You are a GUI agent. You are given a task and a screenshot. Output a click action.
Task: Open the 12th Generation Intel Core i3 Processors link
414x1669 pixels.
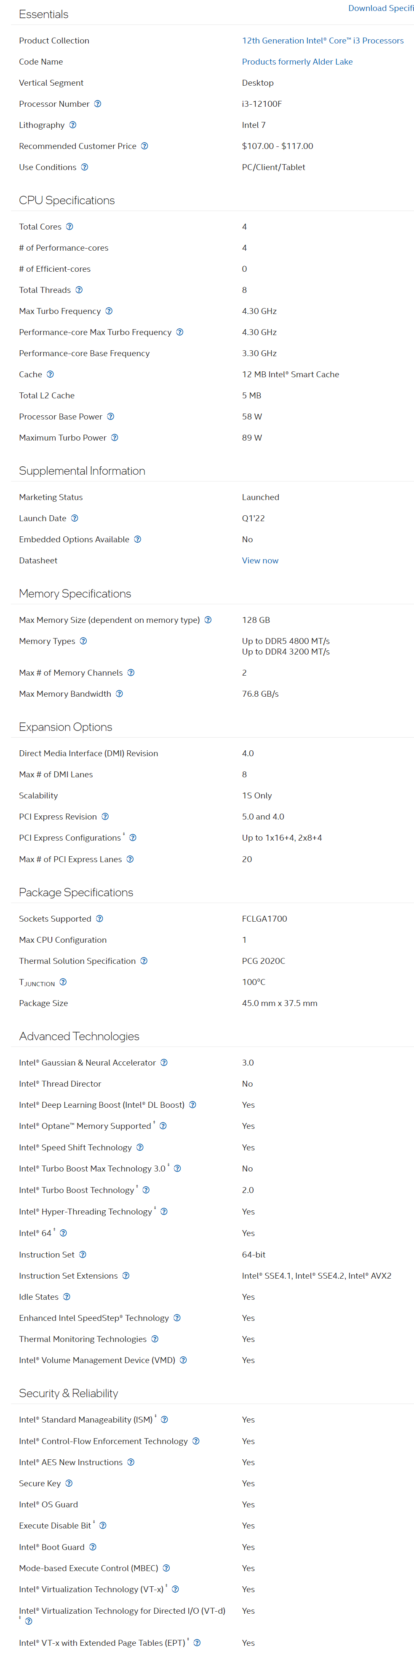323,40
